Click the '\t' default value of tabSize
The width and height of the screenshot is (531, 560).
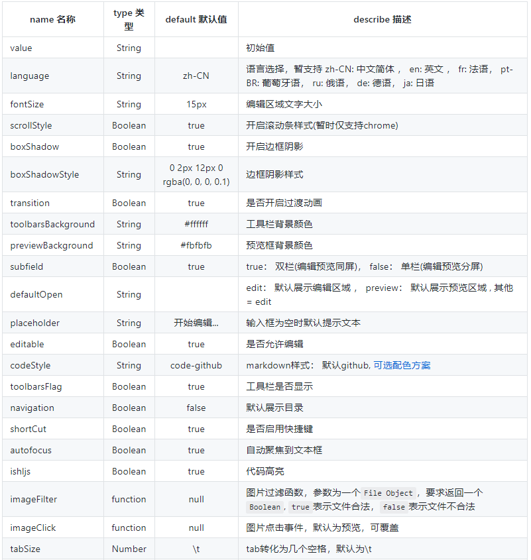[x=196, y=549]
